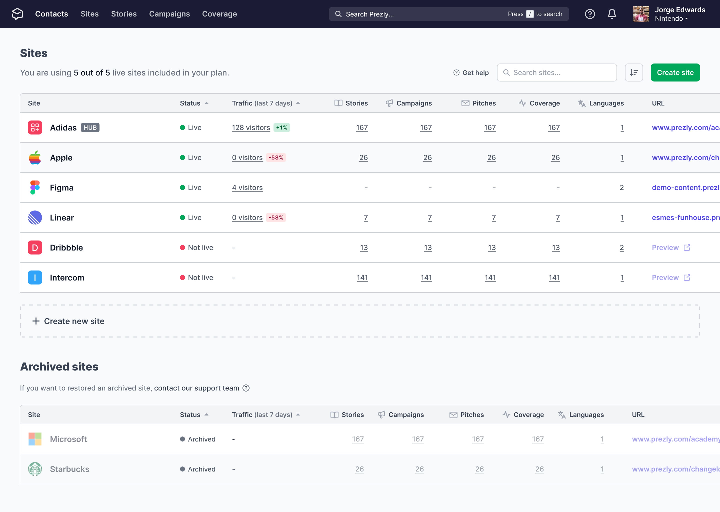This screenshot has width=720, height=512.
Task: Click the plus icon in Create new site
Action: 36,321
